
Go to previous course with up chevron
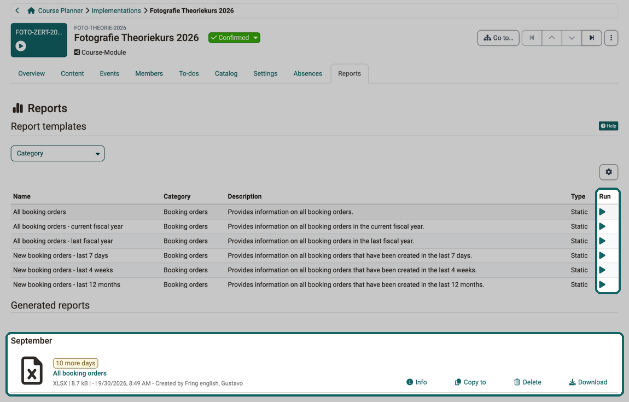[x=552, y=38]
